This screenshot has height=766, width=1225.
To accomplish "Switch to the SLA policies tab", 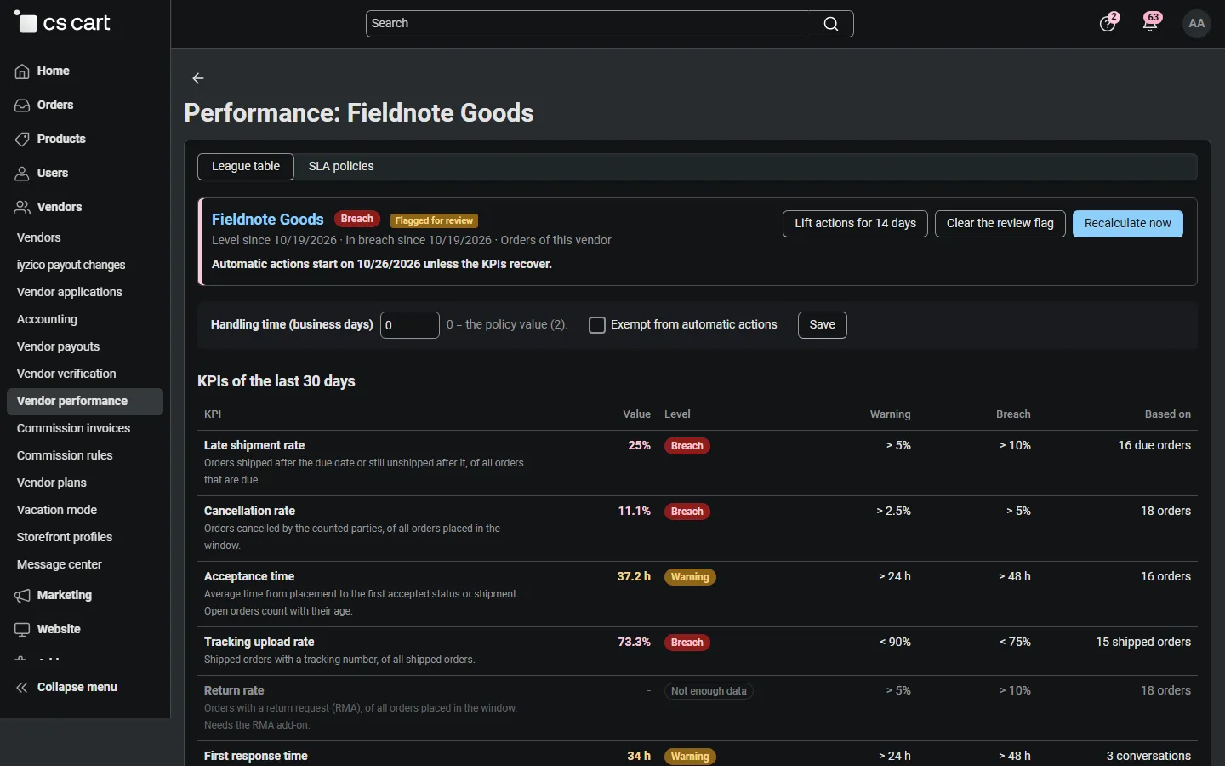I will pos(341,167).
